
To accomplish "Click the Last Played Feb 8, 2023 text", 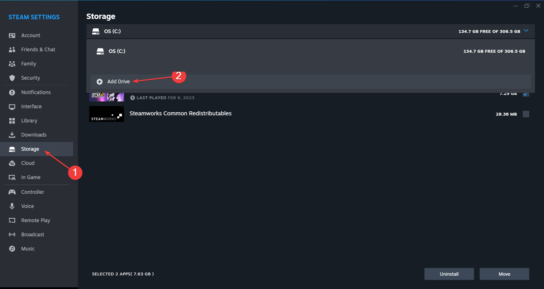I will pos(165,98).
